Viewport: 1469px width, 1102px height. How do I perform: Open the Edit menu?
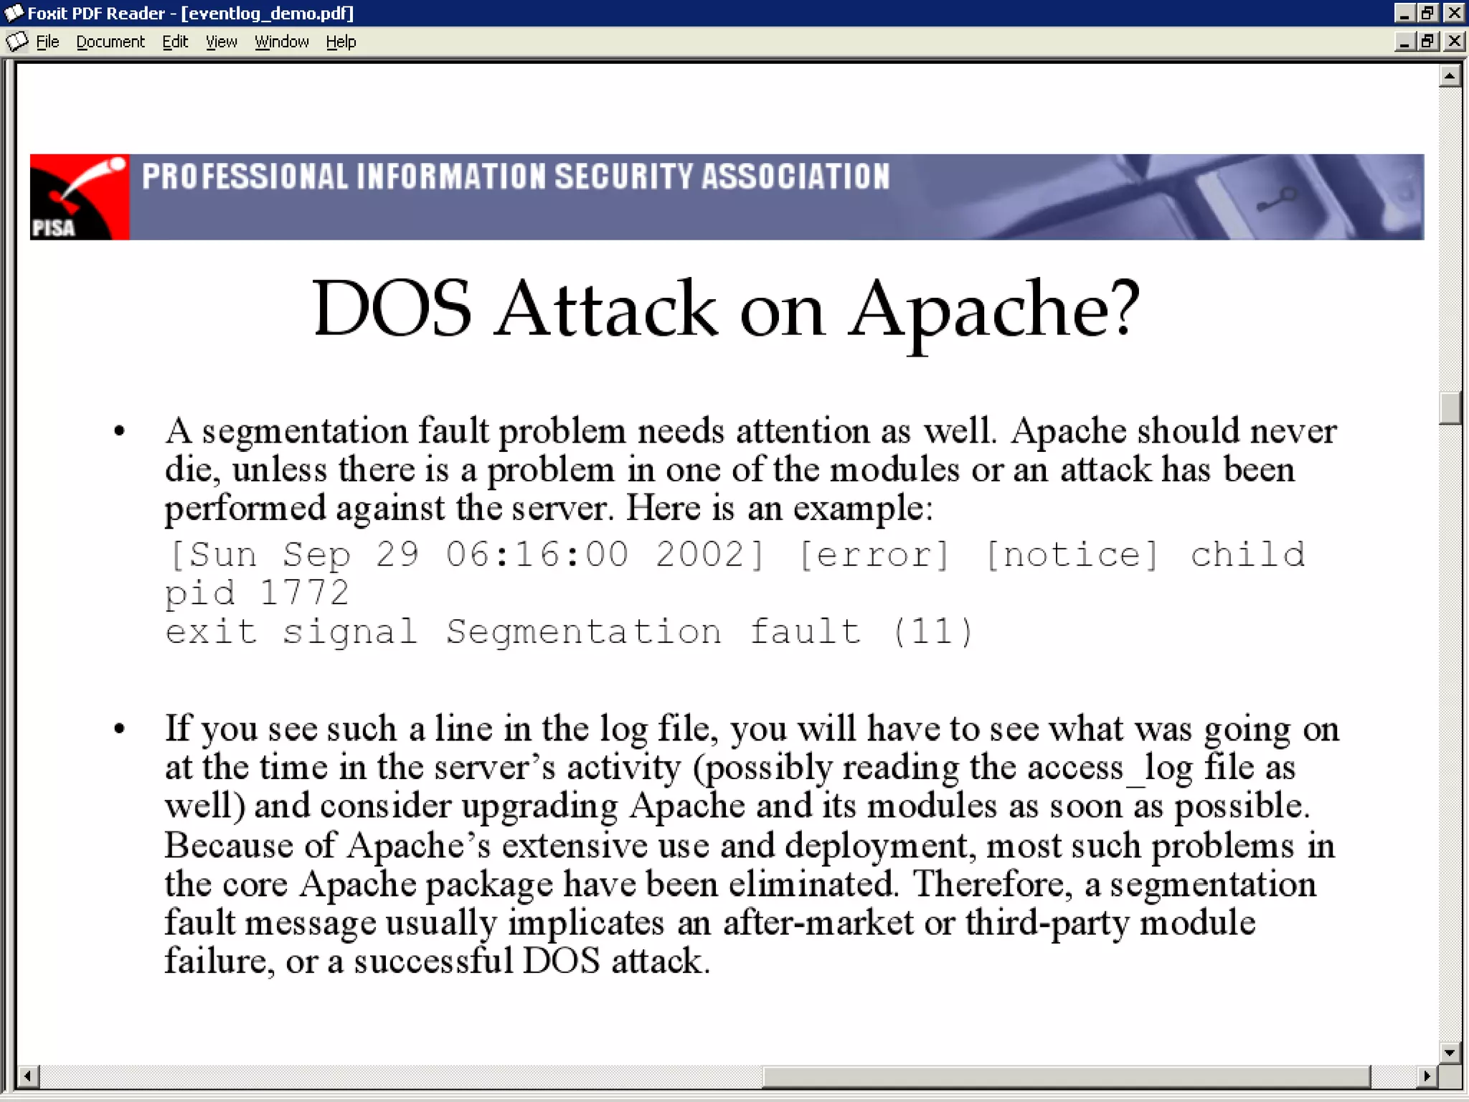tap(175, 42)
